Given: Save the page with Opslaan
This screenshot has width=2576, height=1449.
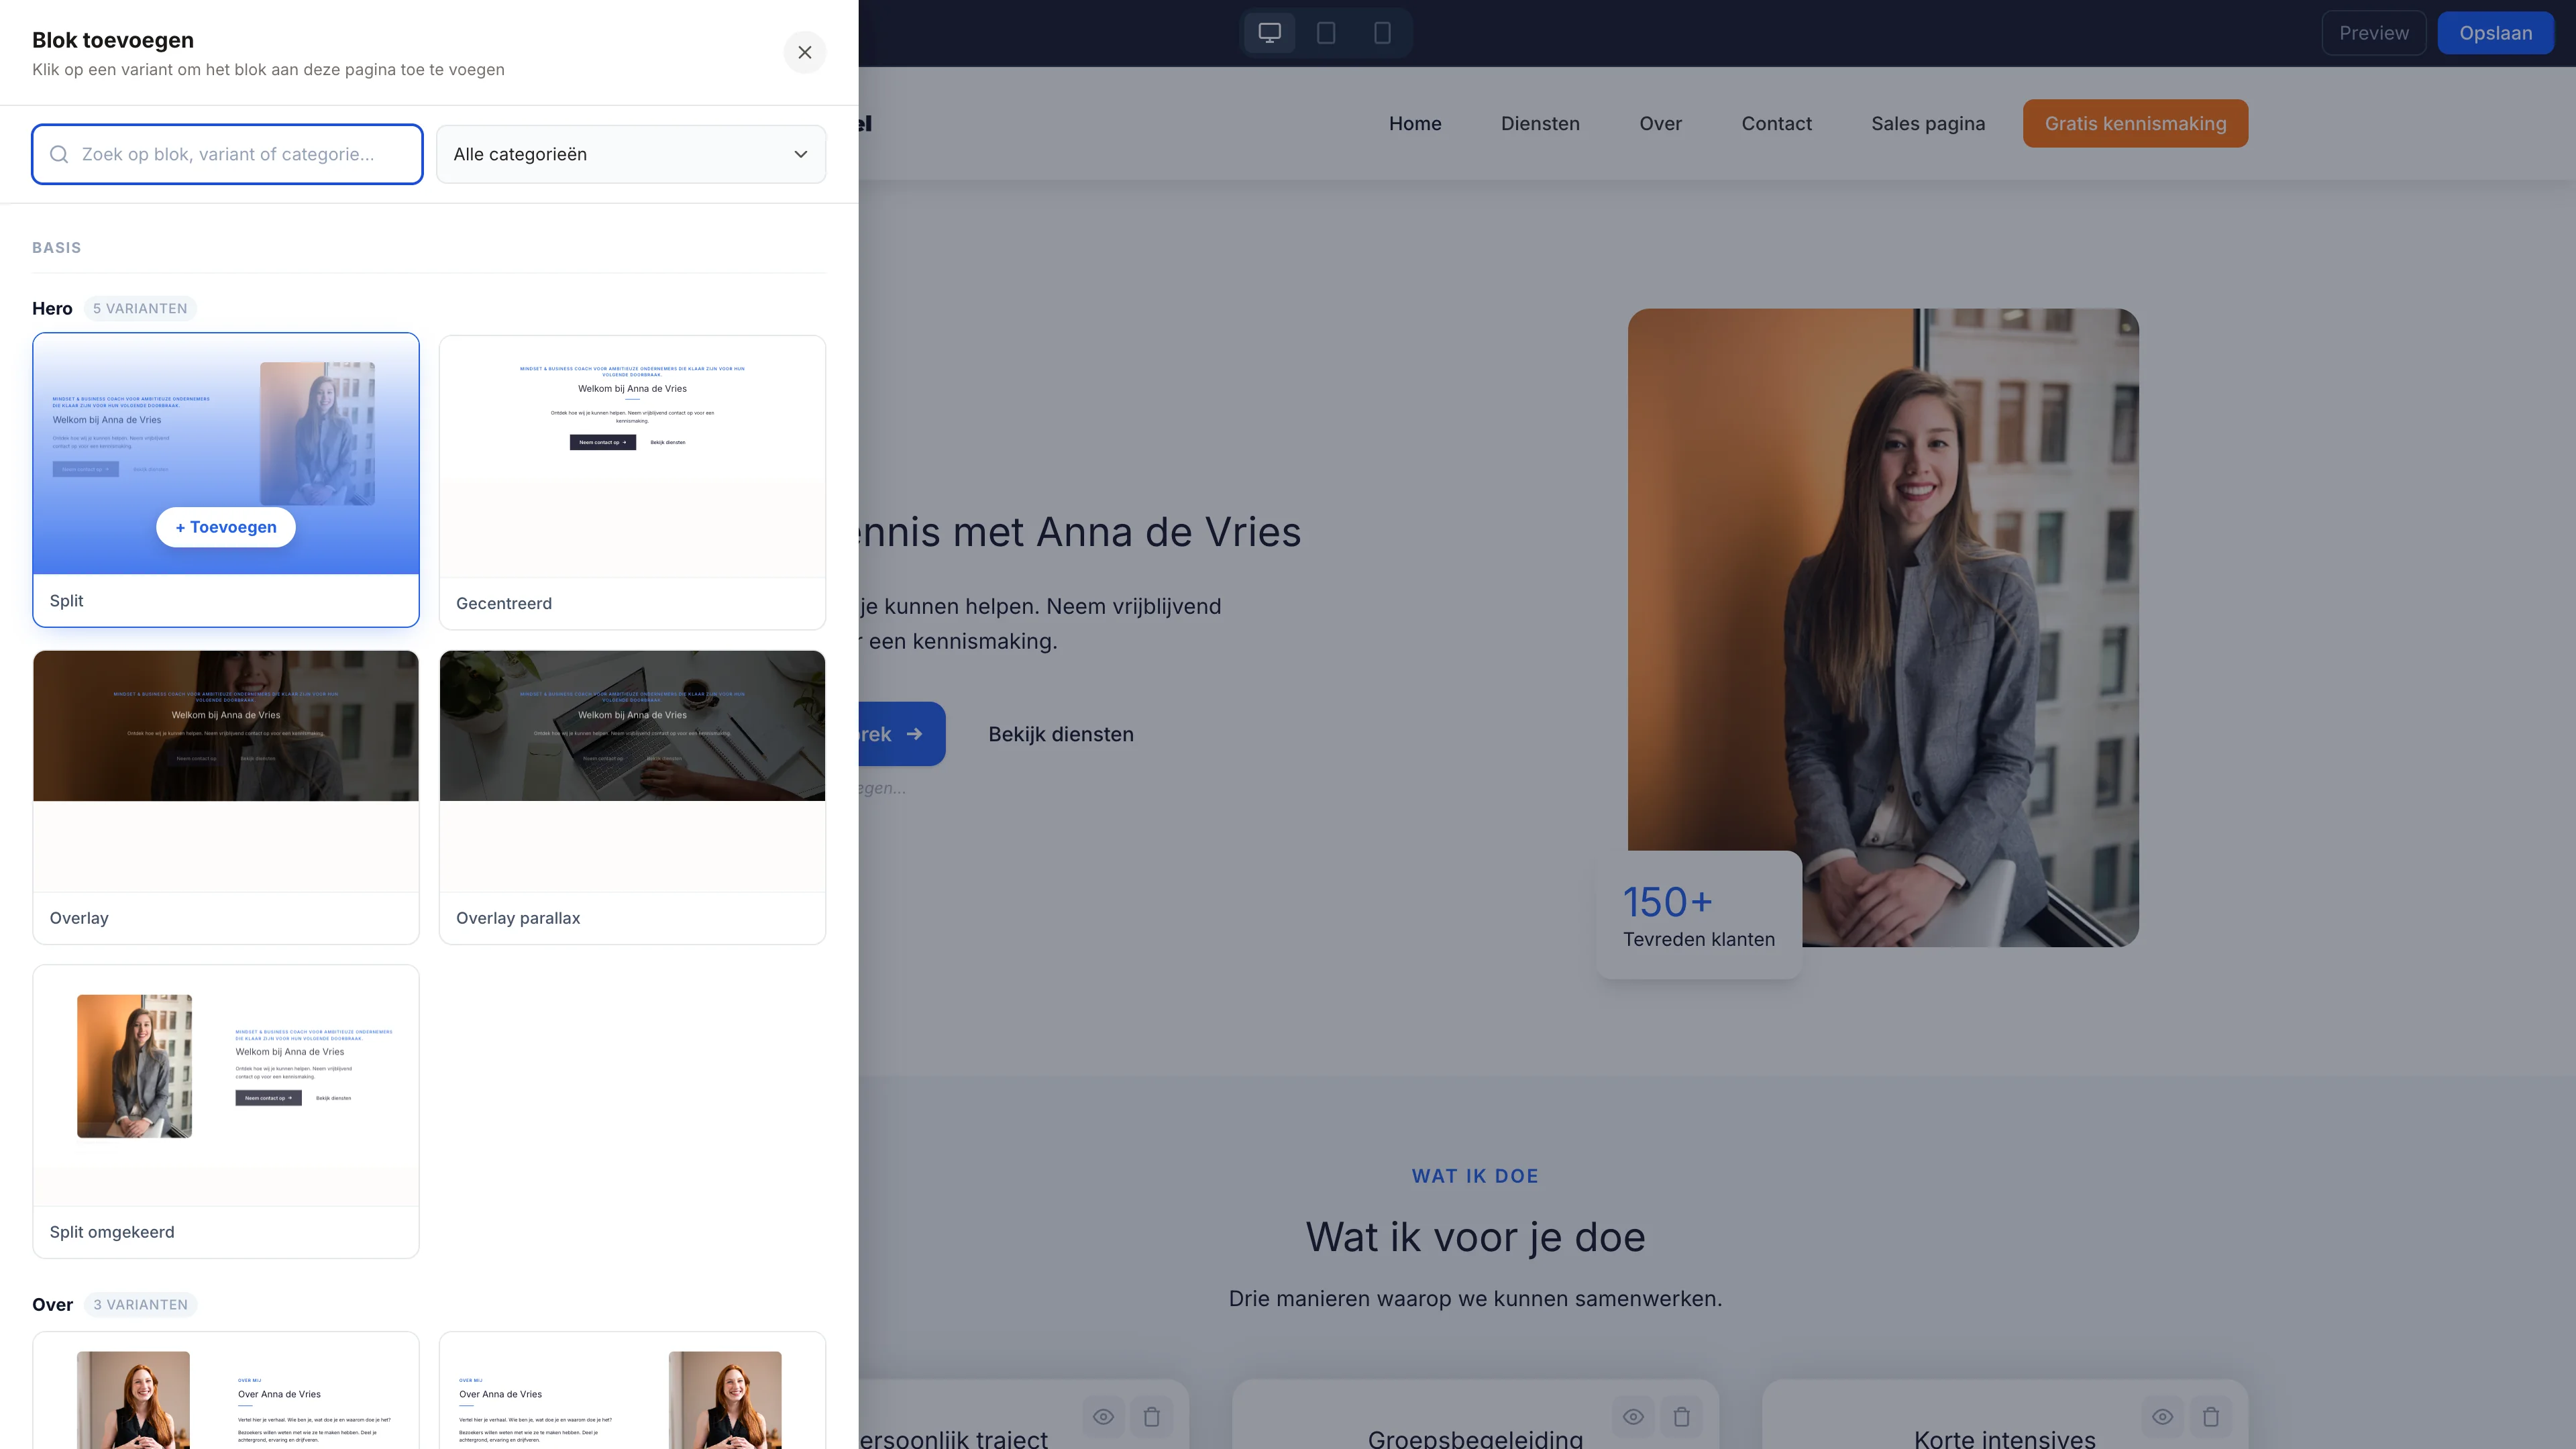Looking at the screenshot, I should coord(2495,33).
